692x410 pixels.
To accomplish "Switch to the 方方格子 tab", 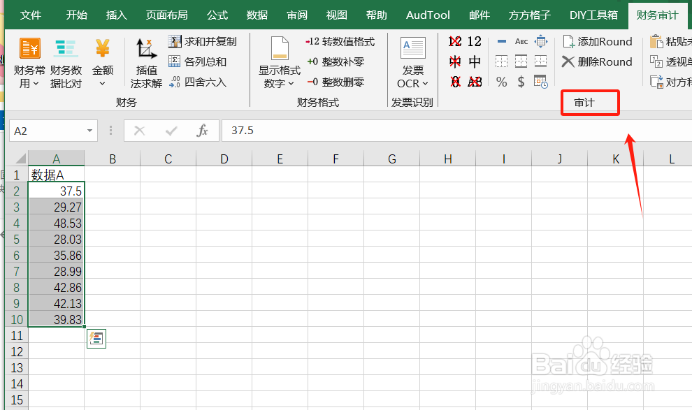I will [530, 15].
